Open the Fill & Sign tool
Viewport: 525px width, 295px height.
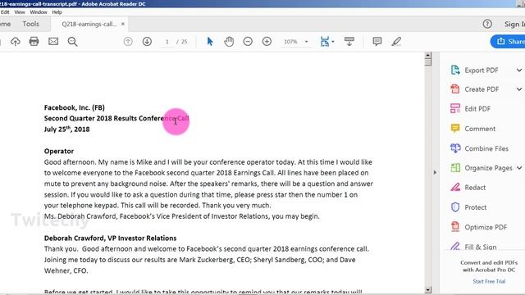480,247
